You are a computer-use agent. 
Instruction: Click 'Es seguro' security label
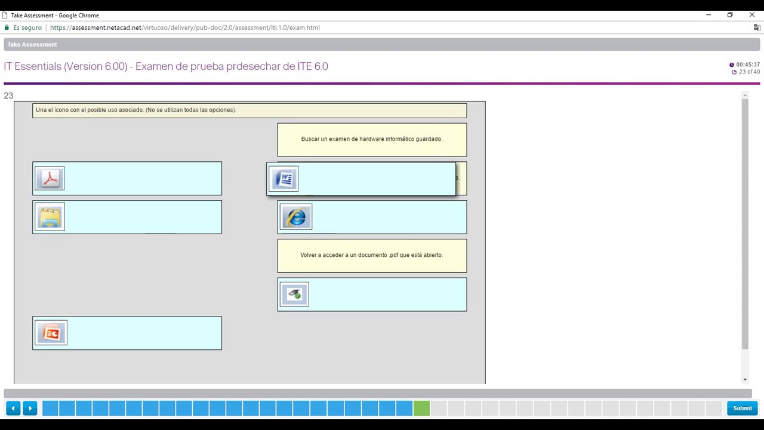27,27
